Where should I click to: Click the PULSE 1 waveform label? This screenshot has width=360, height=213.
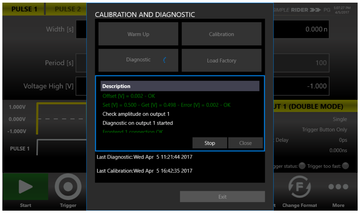click(20, 149)
